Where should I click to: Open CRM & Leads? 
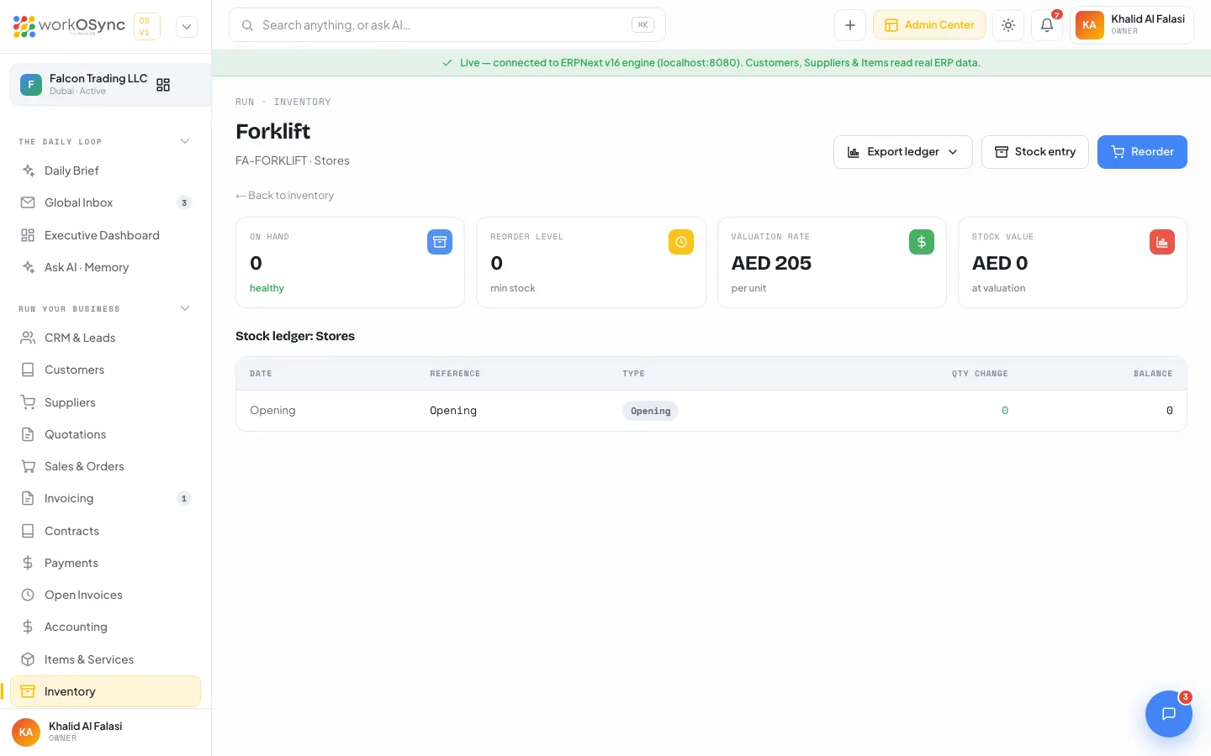tap(105, 338)
